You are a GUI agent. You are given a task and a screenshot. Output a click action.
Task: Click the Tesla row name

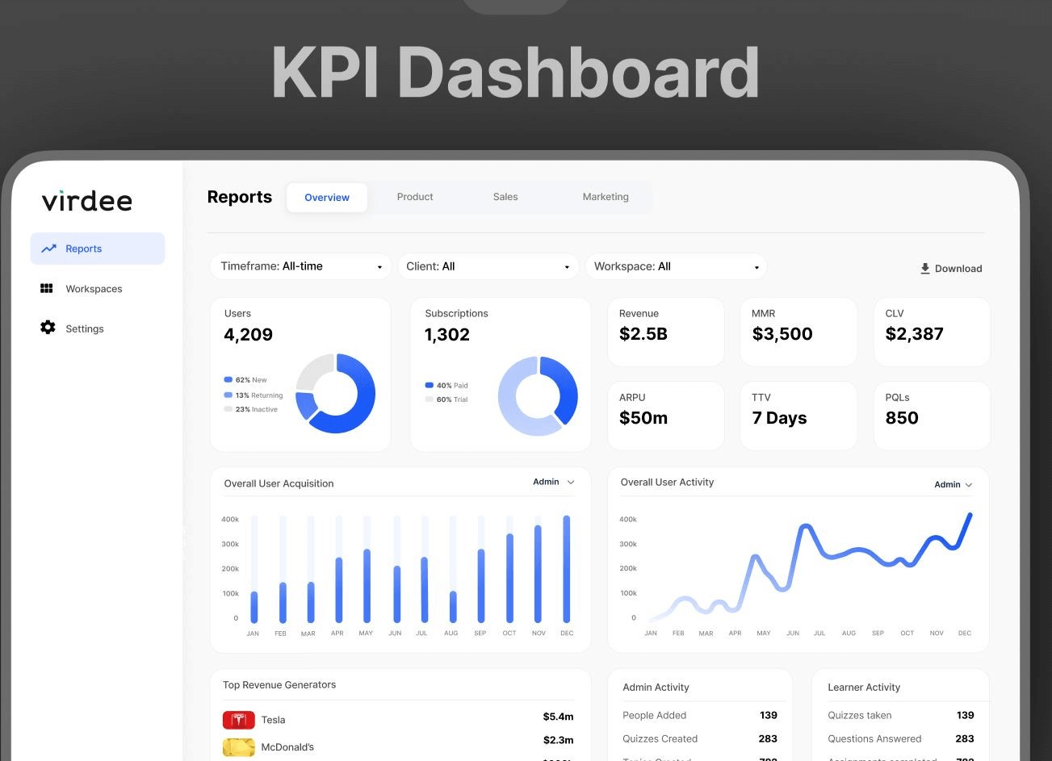[x=273, y=720]
